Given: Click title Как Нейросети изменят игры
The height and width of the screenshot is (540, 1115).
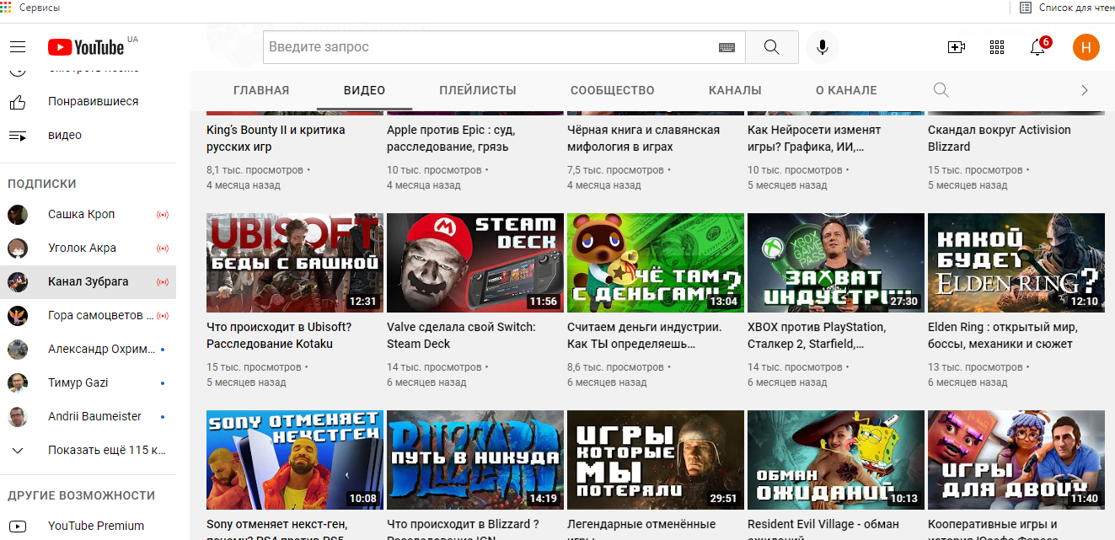Looking at the screenshot, I should 814,138.
